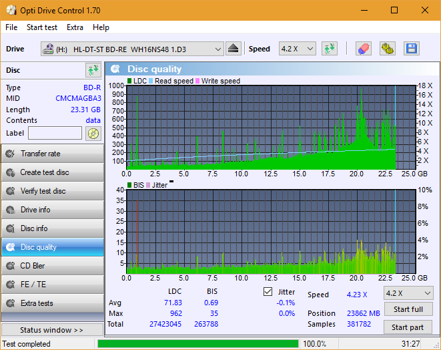441x350 pixels.
Task: Toggle the Jitter checkbox
Action: coord(268,292)
